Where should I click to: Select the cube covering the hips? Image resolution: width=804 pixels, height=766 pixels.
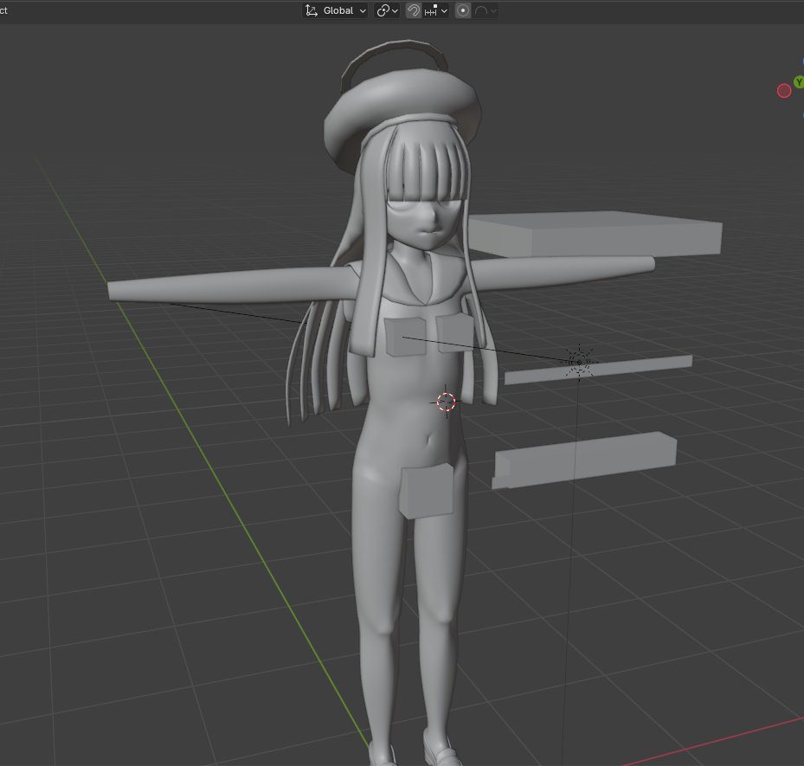[x=426, y=491]
